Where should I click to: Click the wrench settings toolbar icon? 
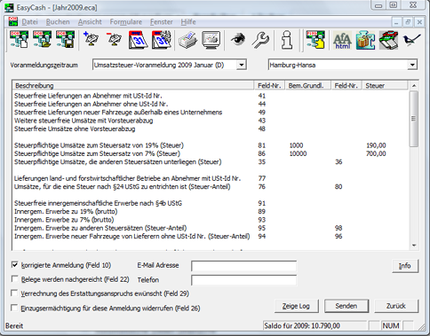click(x=260, y=40)
